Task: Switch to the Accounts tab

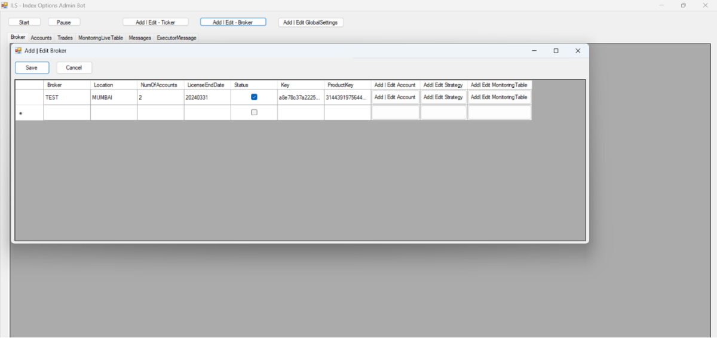Action: (x=41, y=38)
